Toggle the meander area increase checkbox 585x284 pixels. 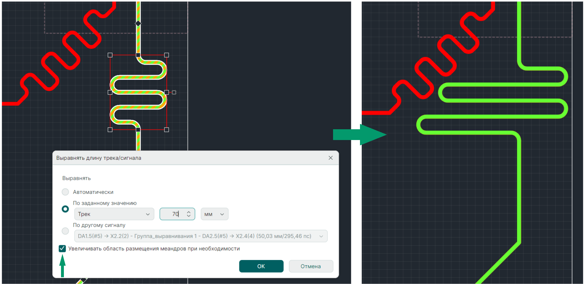62,248
